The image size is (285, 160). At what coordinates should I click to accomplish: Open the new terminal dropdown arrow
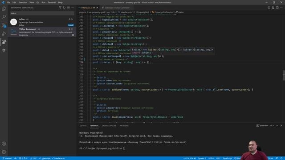(273, 125)
